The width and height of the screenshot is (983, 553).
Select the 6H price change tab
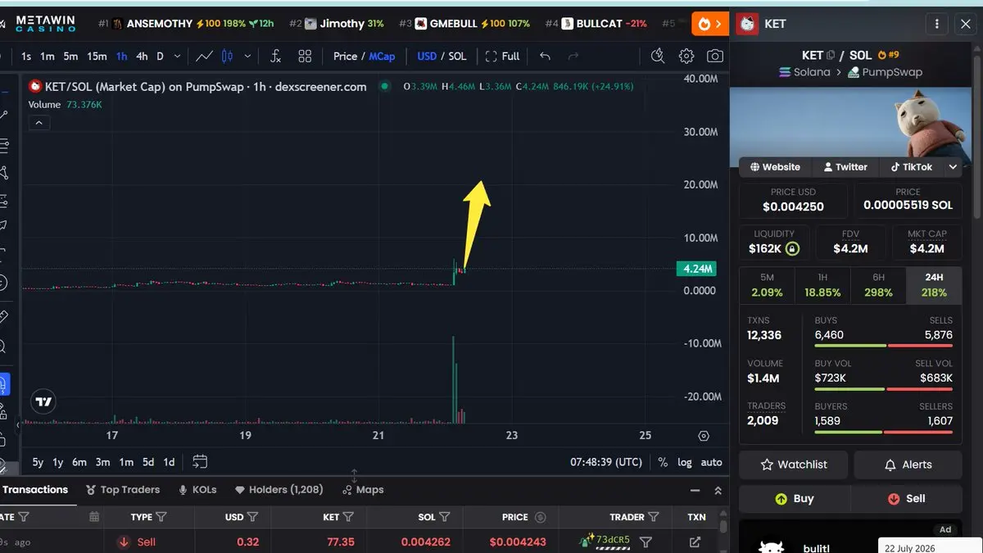(878, 285)
